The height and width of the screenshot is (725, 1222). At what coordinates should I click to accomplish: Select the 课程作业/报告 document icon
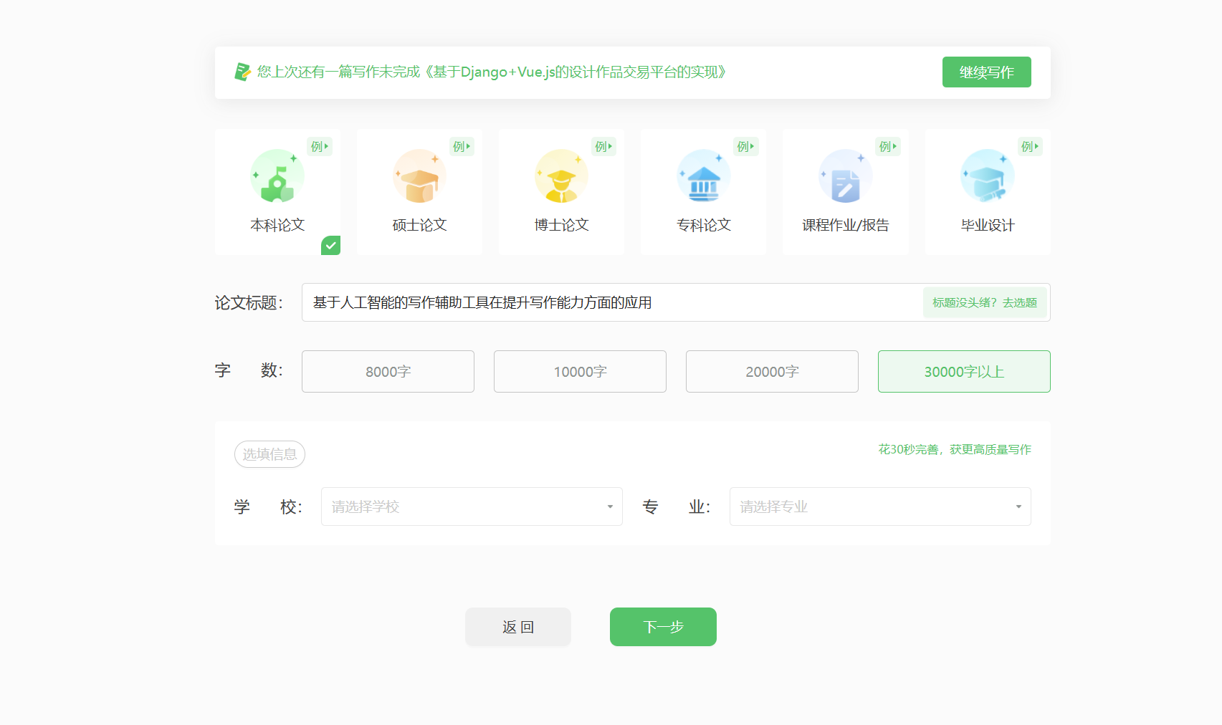click(x=844, y=176)
